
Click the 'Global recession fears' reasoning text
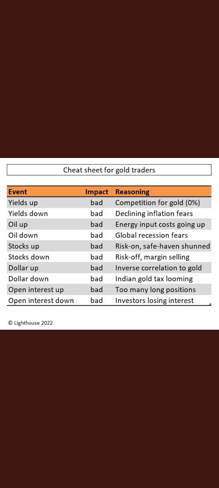coord(151,235)
